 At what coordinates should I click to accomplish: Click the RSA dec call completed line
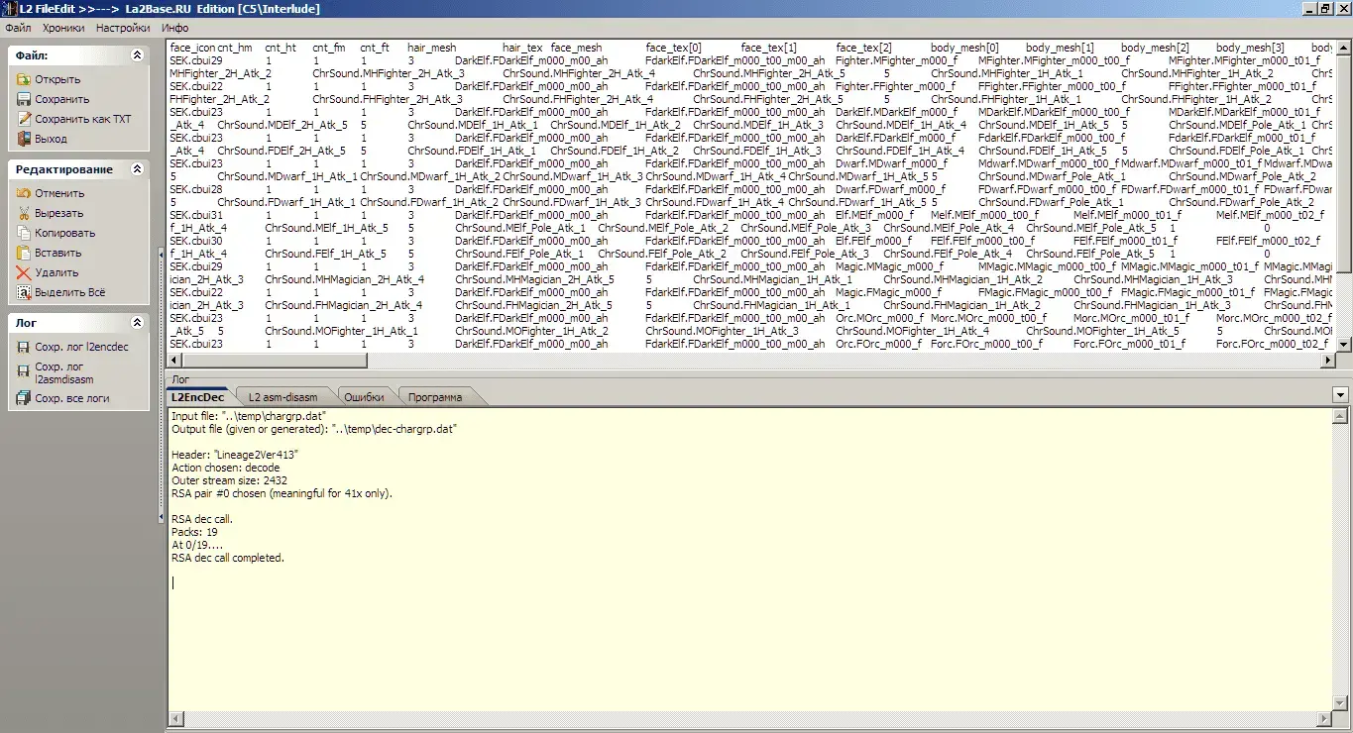tap(228, 558)
